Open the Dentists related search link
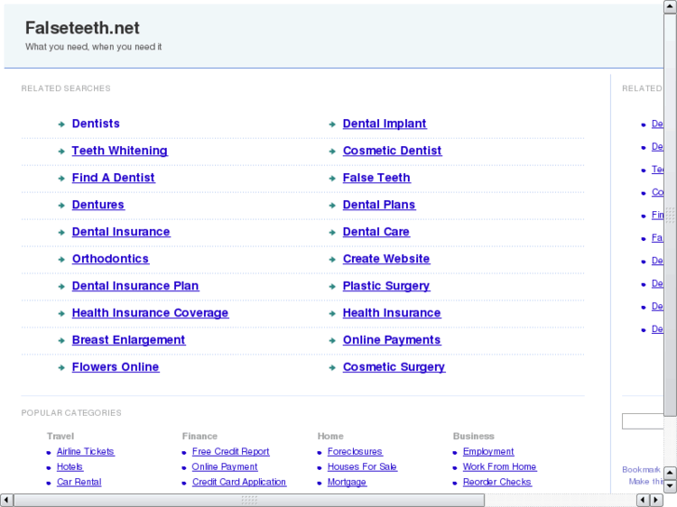 click(x=95, y=124)
